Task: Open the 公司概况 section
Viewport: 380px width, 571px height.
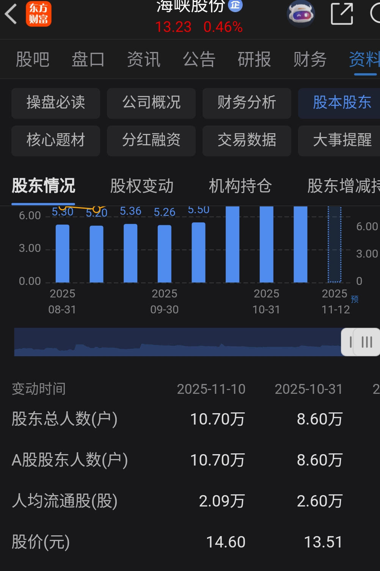Action: 151,103
